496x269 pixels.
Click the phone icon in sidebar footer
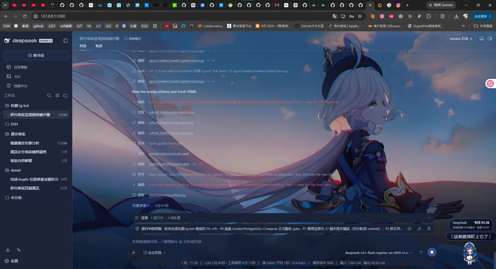[19, 250]
